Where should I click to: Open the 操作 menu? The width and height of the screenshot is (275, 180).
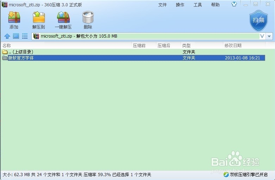coord(180,5)
